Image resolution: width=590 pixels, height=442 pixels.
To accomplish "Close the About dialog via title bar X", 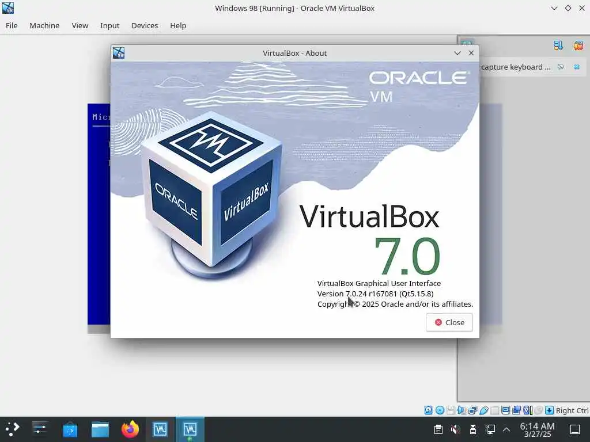I will pos(471,53).
